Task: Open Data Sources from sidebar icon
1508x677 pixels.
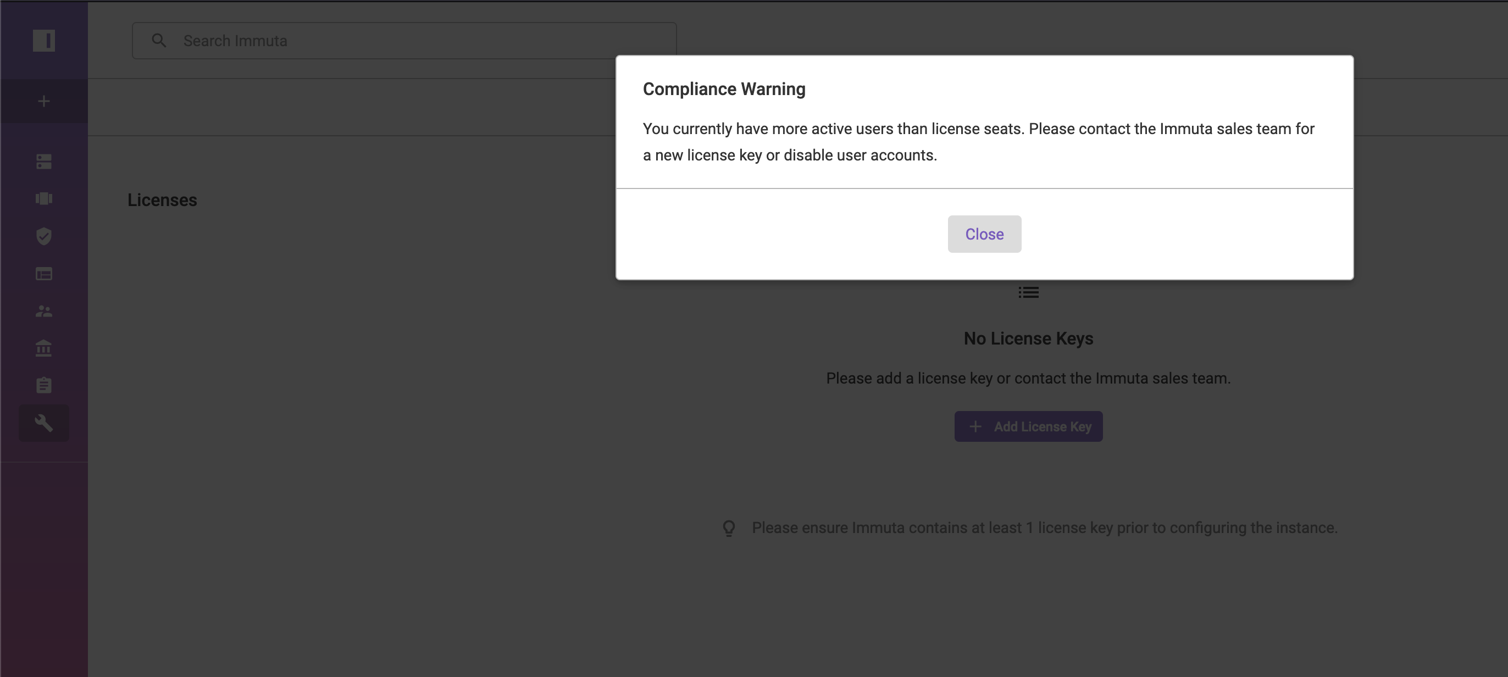Action: (x=44, y=162)
